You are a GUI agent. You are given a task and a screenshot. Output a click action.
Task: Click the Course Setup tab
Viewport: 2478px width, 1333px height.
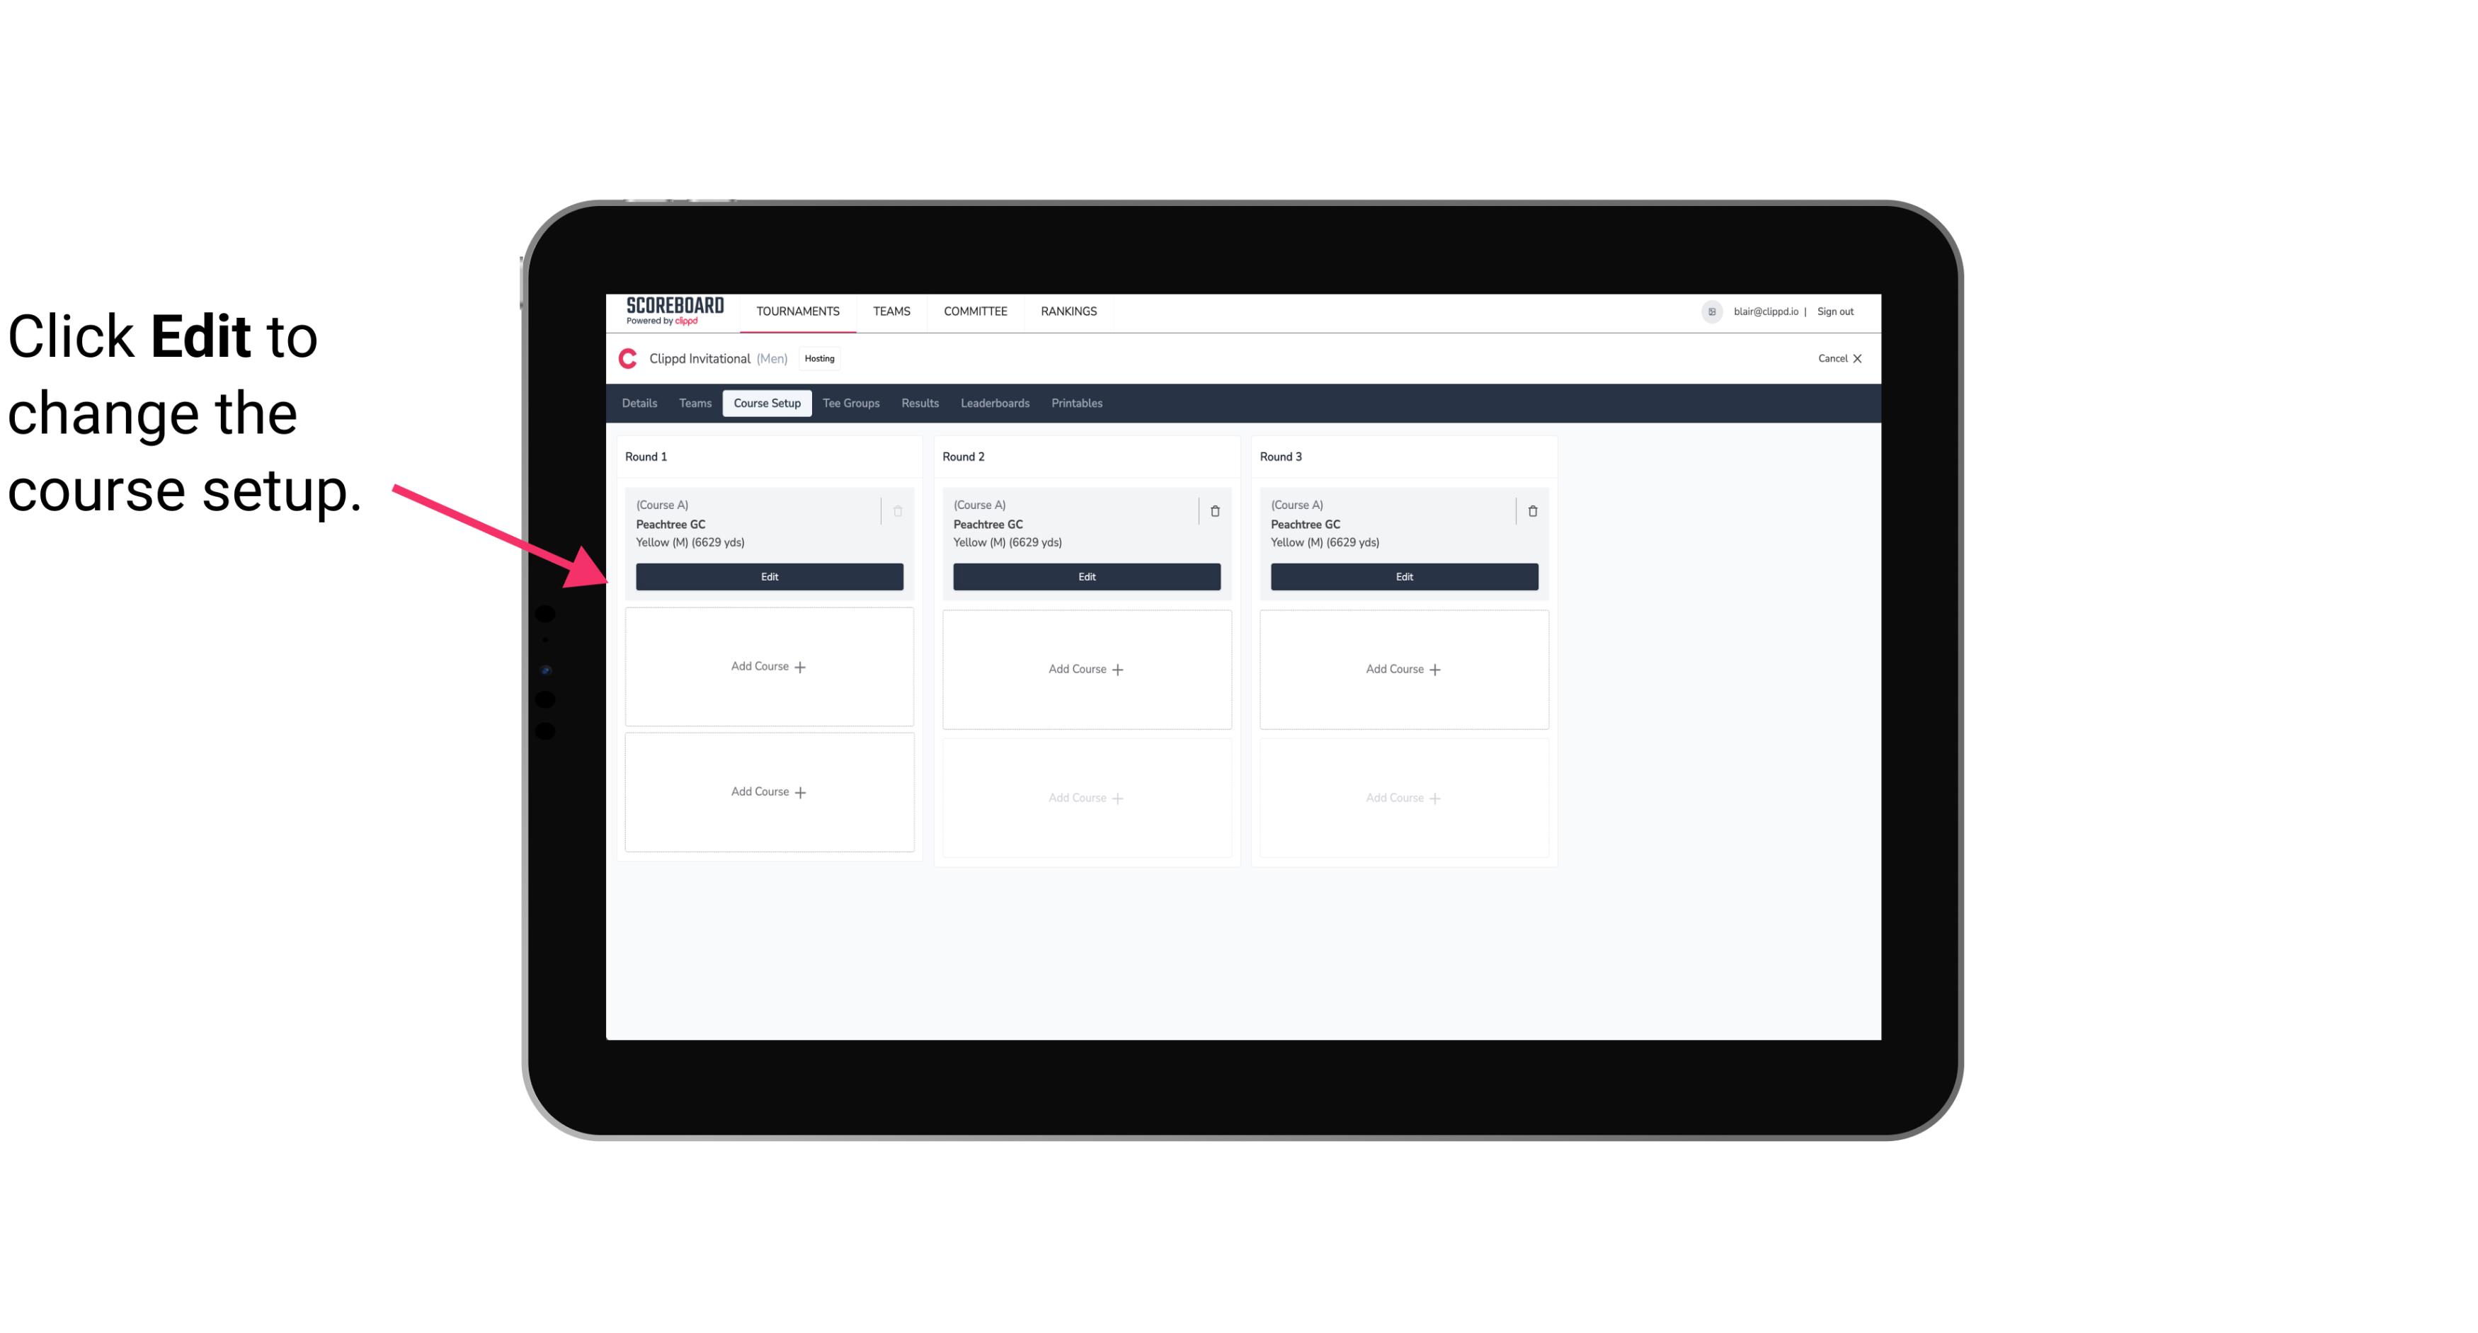pos(766,402)
